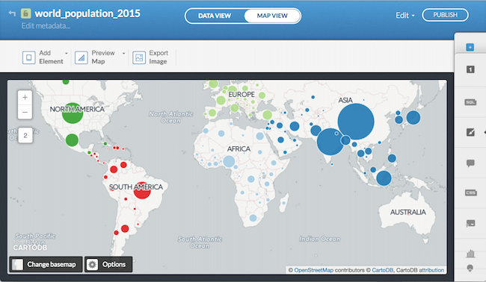Screen dimensions: 486x282
Task: Click the Options gear icon
Action: point(92,264)
